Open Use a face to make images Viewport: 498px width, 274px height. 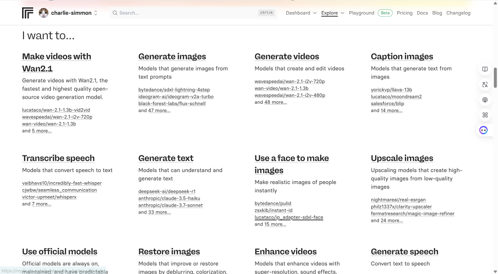291,164
